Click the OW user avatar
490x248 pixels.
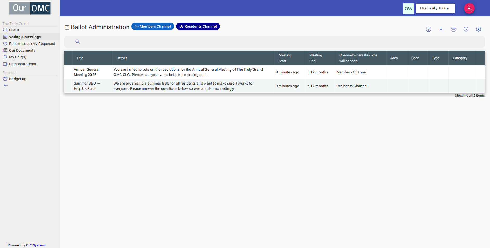click(x=408, y=9)
